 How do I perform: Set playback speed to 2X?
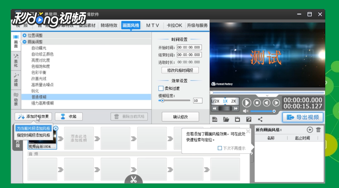coord(233,101)
